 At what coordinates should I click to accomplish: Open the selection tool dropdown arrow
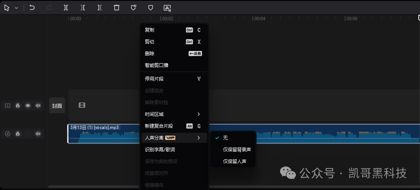click(16, 8)
